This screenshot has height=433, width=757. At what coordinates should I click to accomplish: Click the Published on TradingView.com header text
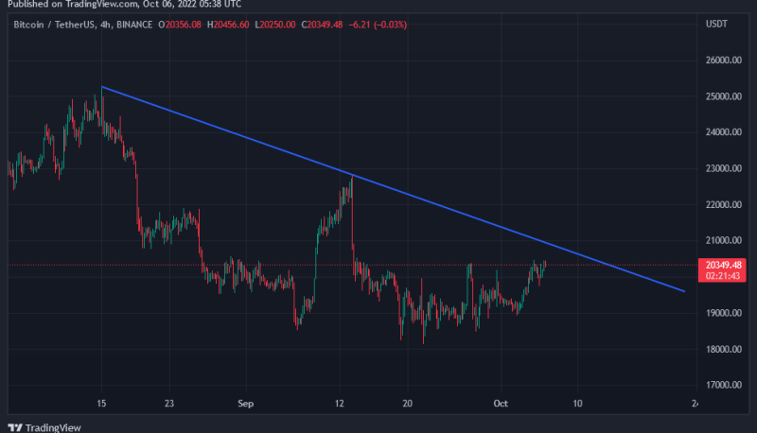coord(125,5)
